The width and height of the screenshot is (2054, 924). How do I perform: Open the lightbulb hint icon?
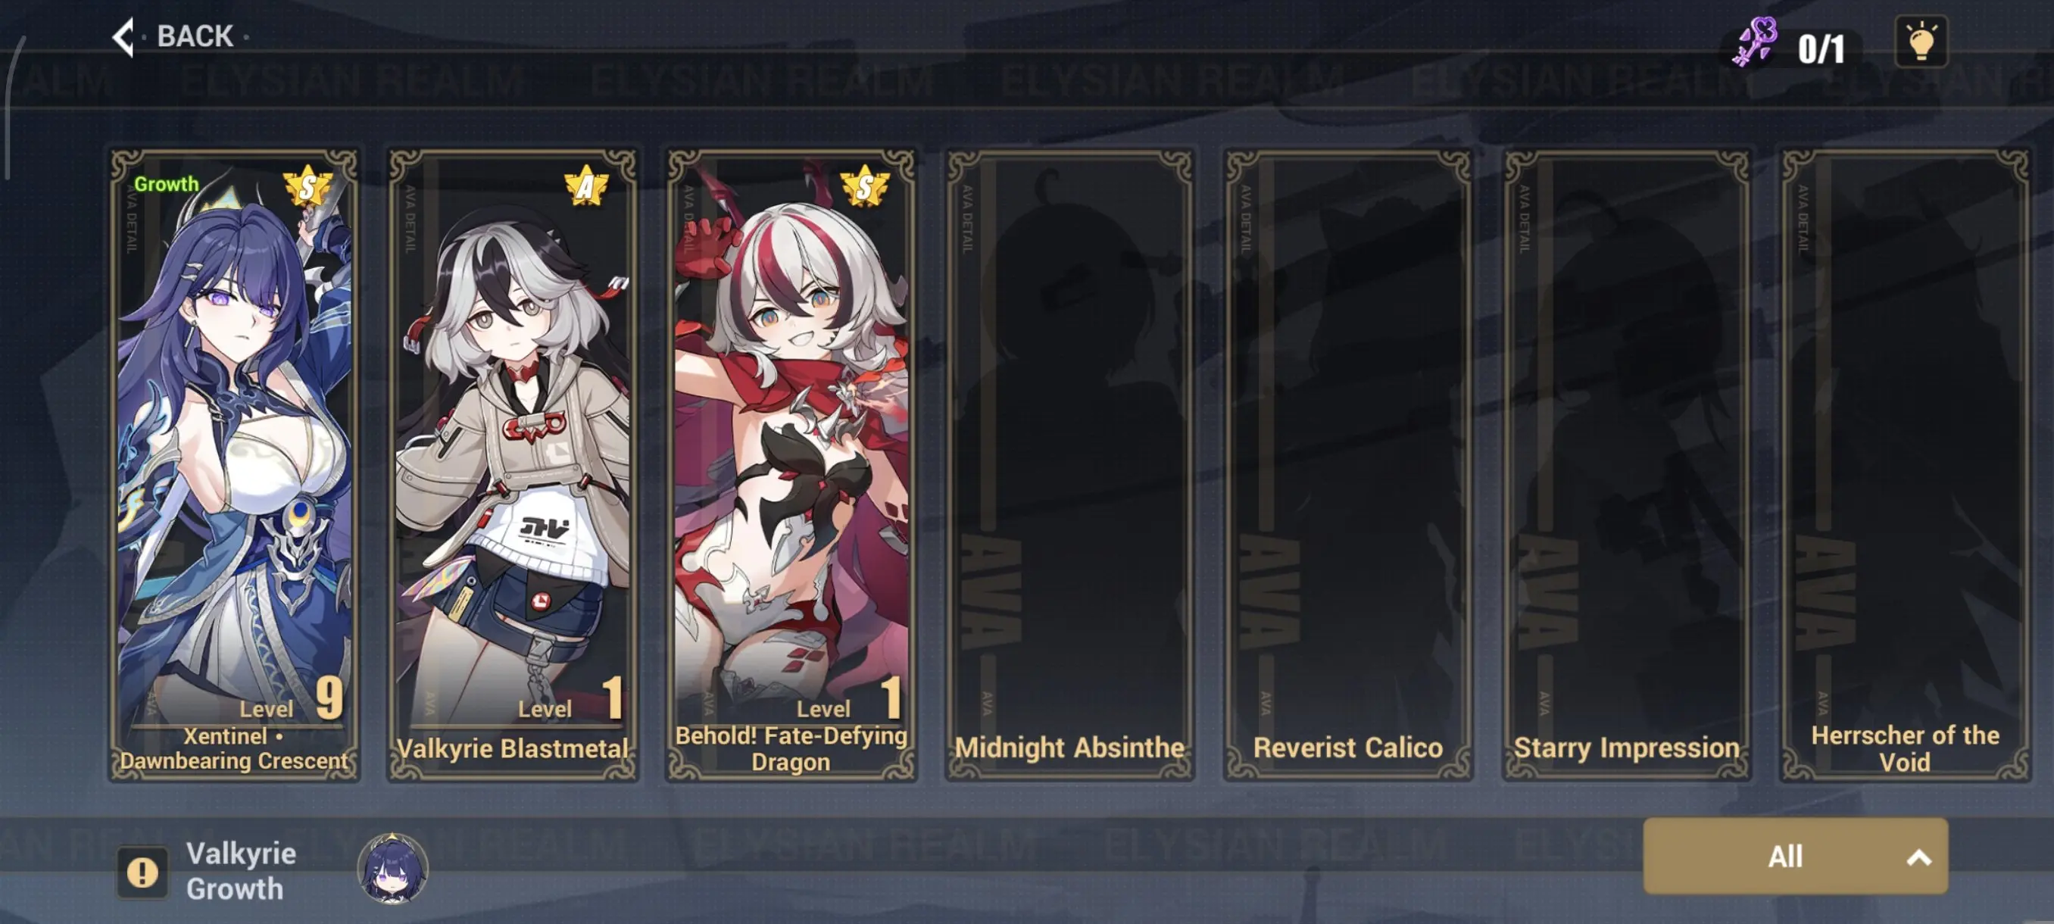point(1921,42)
